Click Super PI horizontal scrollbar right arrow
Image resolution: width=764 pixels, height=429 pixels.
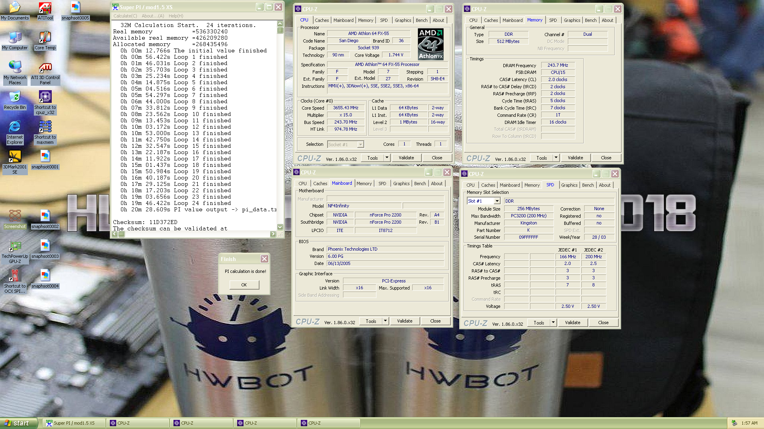click(273, 234)
